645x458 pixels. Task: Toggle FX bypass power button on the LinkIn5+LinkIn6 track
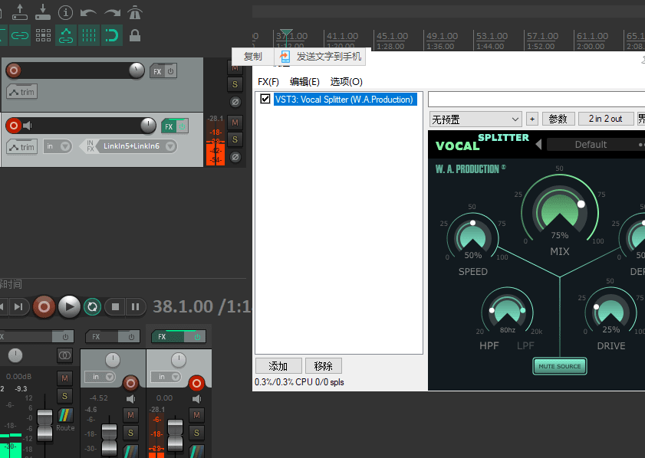(x=182, y=126)
